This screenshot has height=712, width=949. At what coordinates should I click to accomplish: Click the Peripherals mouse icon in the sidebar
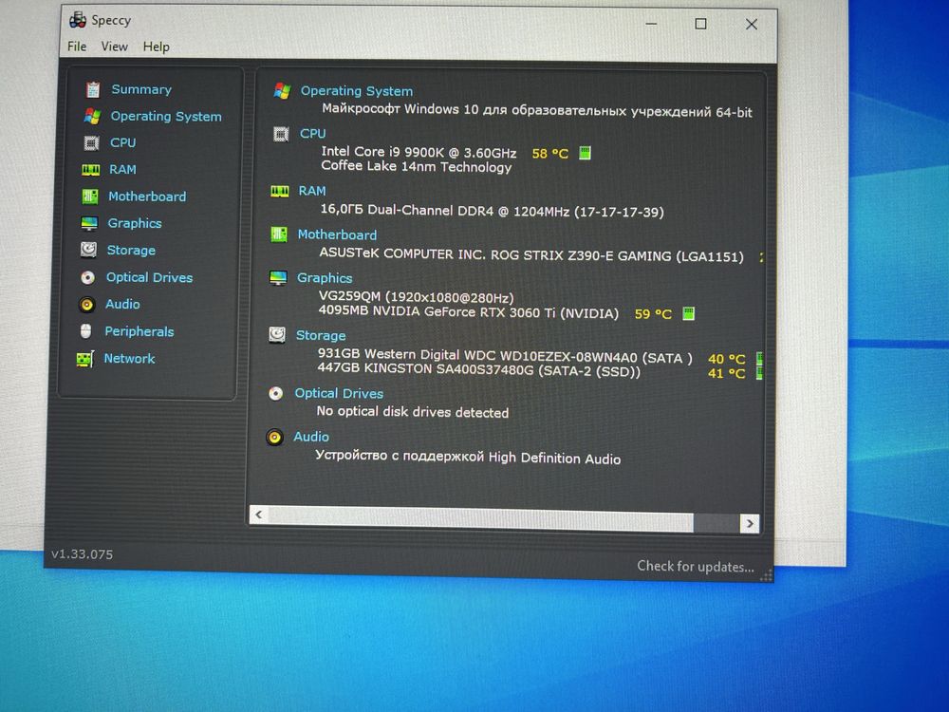coord(86,331)
